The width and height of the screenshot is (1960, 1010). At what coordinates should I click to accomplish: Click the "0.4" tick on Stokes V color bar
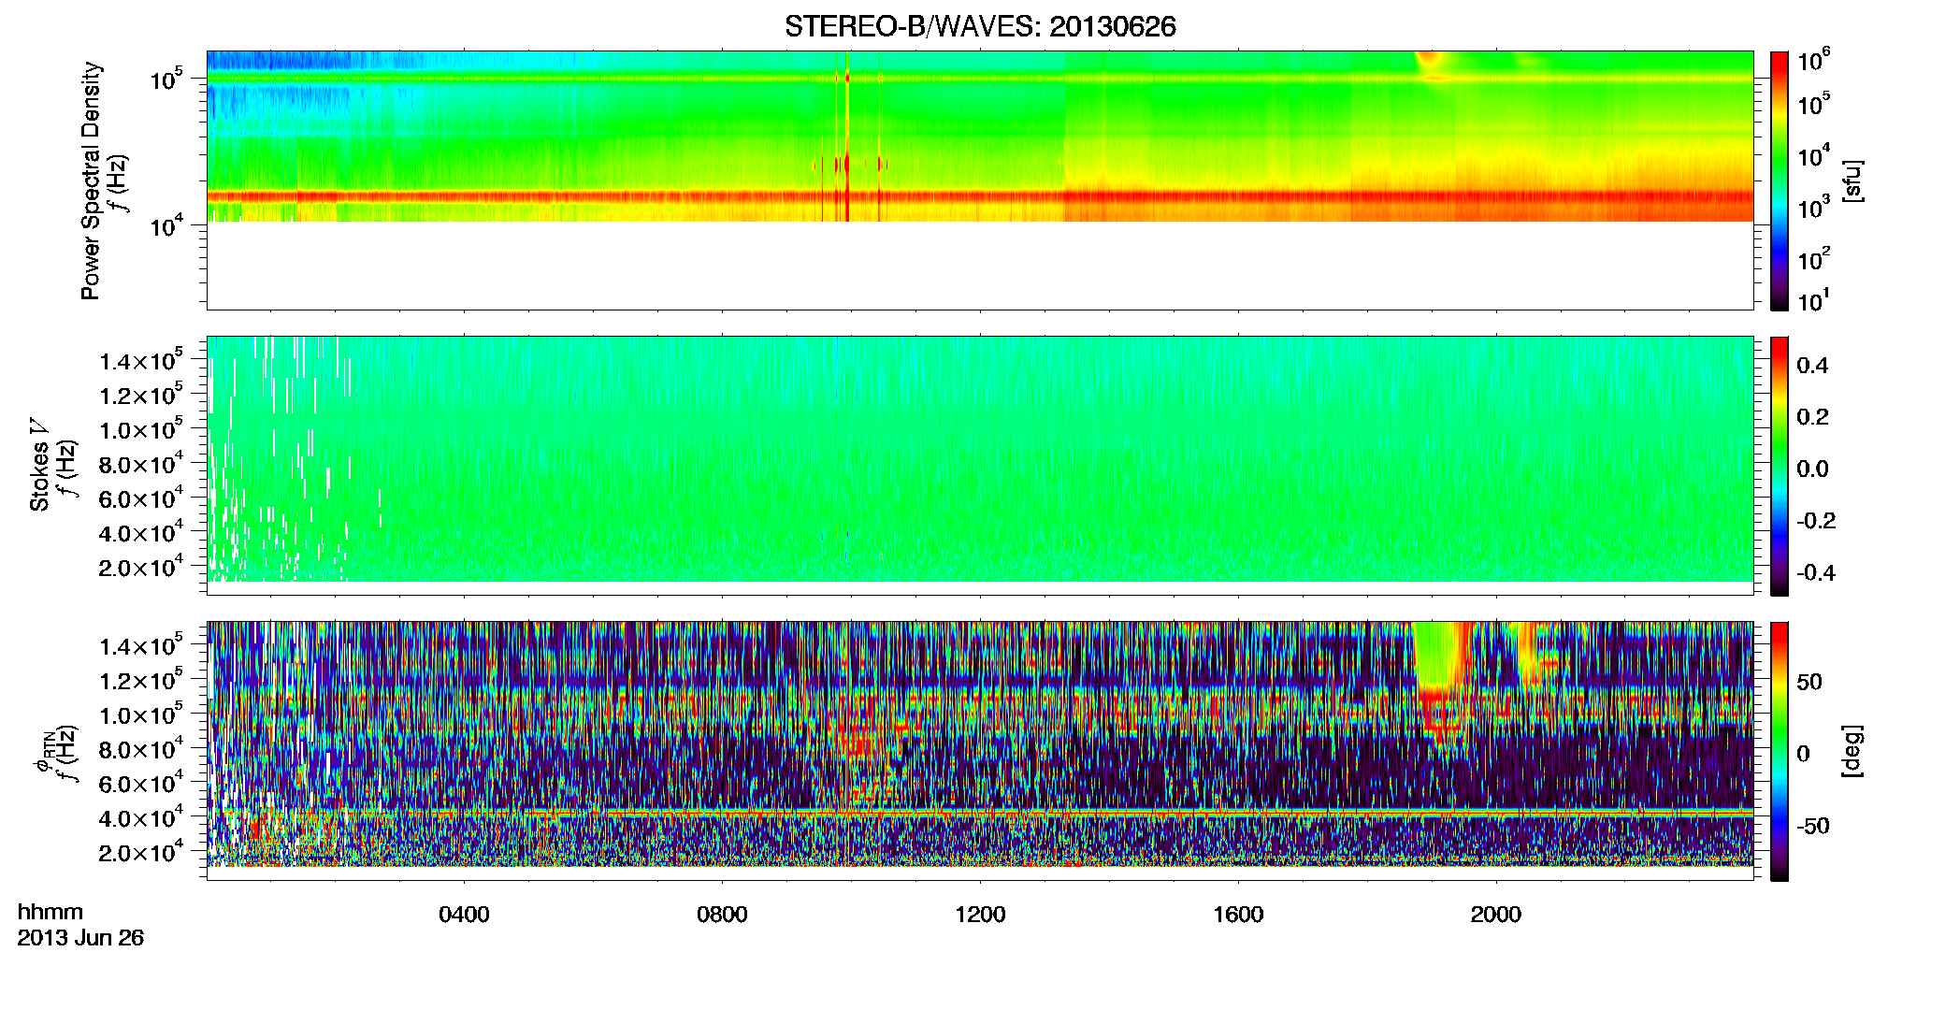pos(1812,366)
